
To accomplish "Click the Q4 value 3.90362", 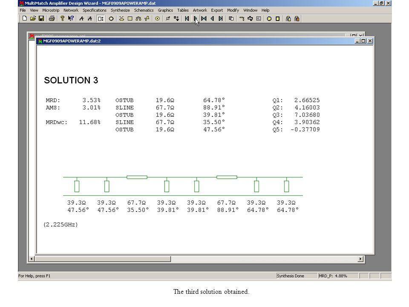I will [x=307, y=122].
